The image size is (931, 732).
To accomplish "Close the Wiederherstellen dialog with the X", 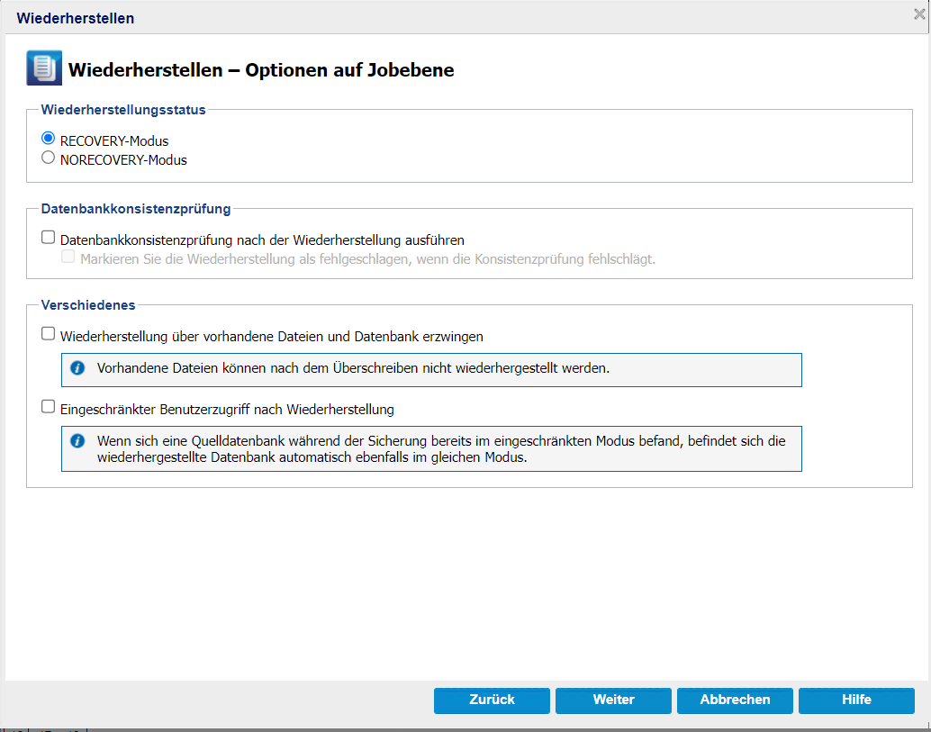I will (919, 14).
